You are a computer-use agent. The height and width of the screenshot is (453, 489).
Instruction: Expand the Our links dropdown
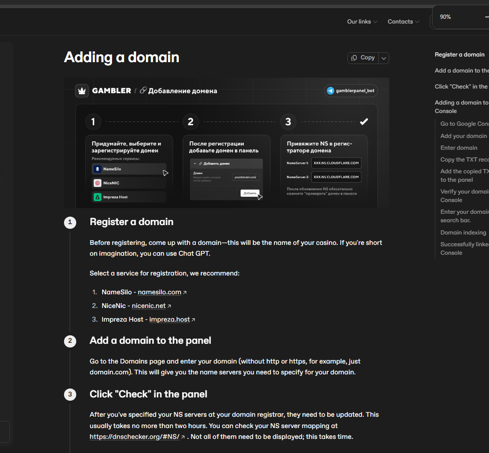(361, 22)
